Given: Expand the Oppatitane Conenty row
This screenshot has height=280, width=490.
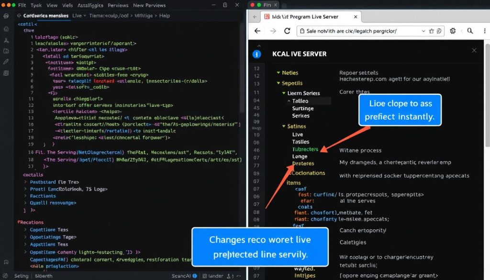Looking at the screenshot, I should click(x=25, y=252).
